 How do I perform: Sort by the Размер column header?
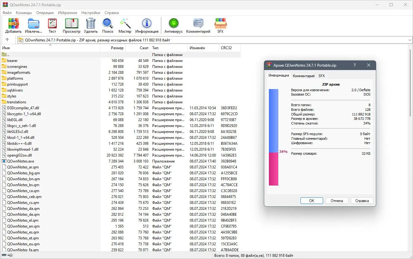click(x=113, y=48)
